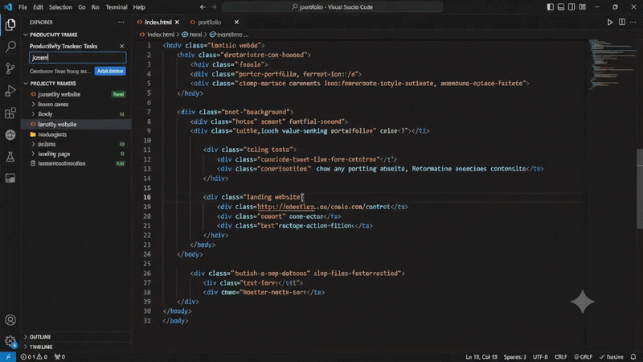
Task: Open the Accounts icon
Action: [x=10, y=319]
